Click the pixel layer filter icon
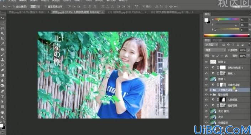 click(x=224, y=45)
